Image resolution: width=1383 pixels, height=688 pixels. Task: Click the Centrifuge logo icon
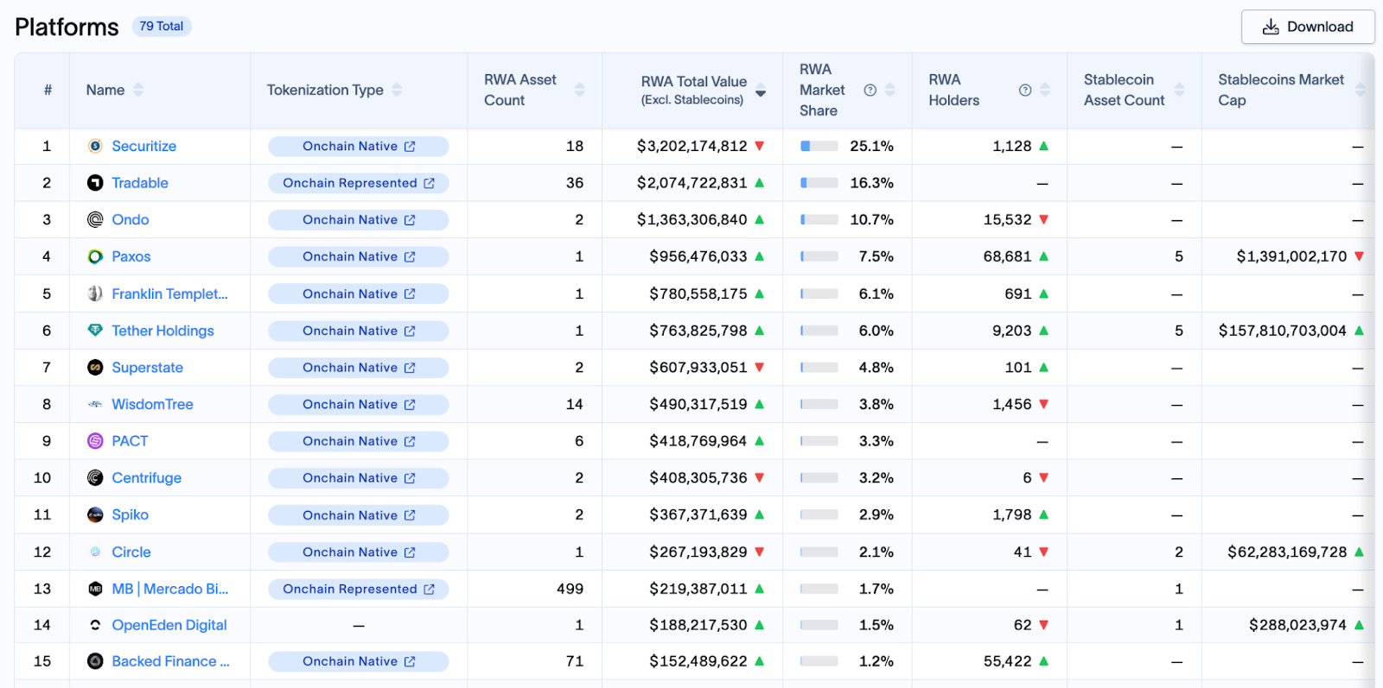[95, 478]
